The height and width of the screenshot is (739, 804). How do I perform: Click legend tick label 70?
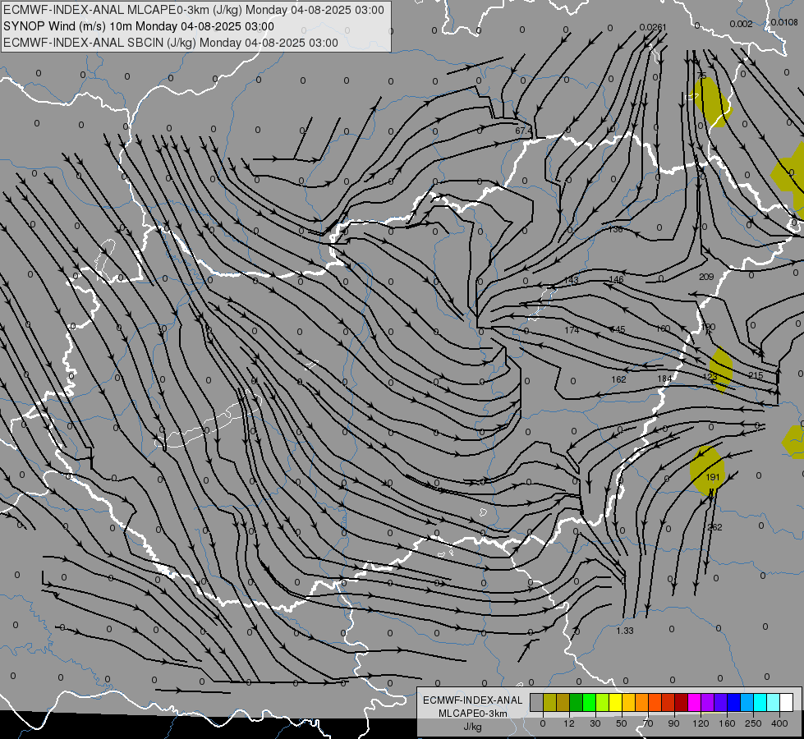click(x=648, y=723)
